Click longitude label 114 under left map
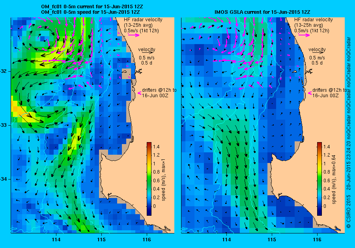The height and width of the screenshot is (248, 355). 56,239
